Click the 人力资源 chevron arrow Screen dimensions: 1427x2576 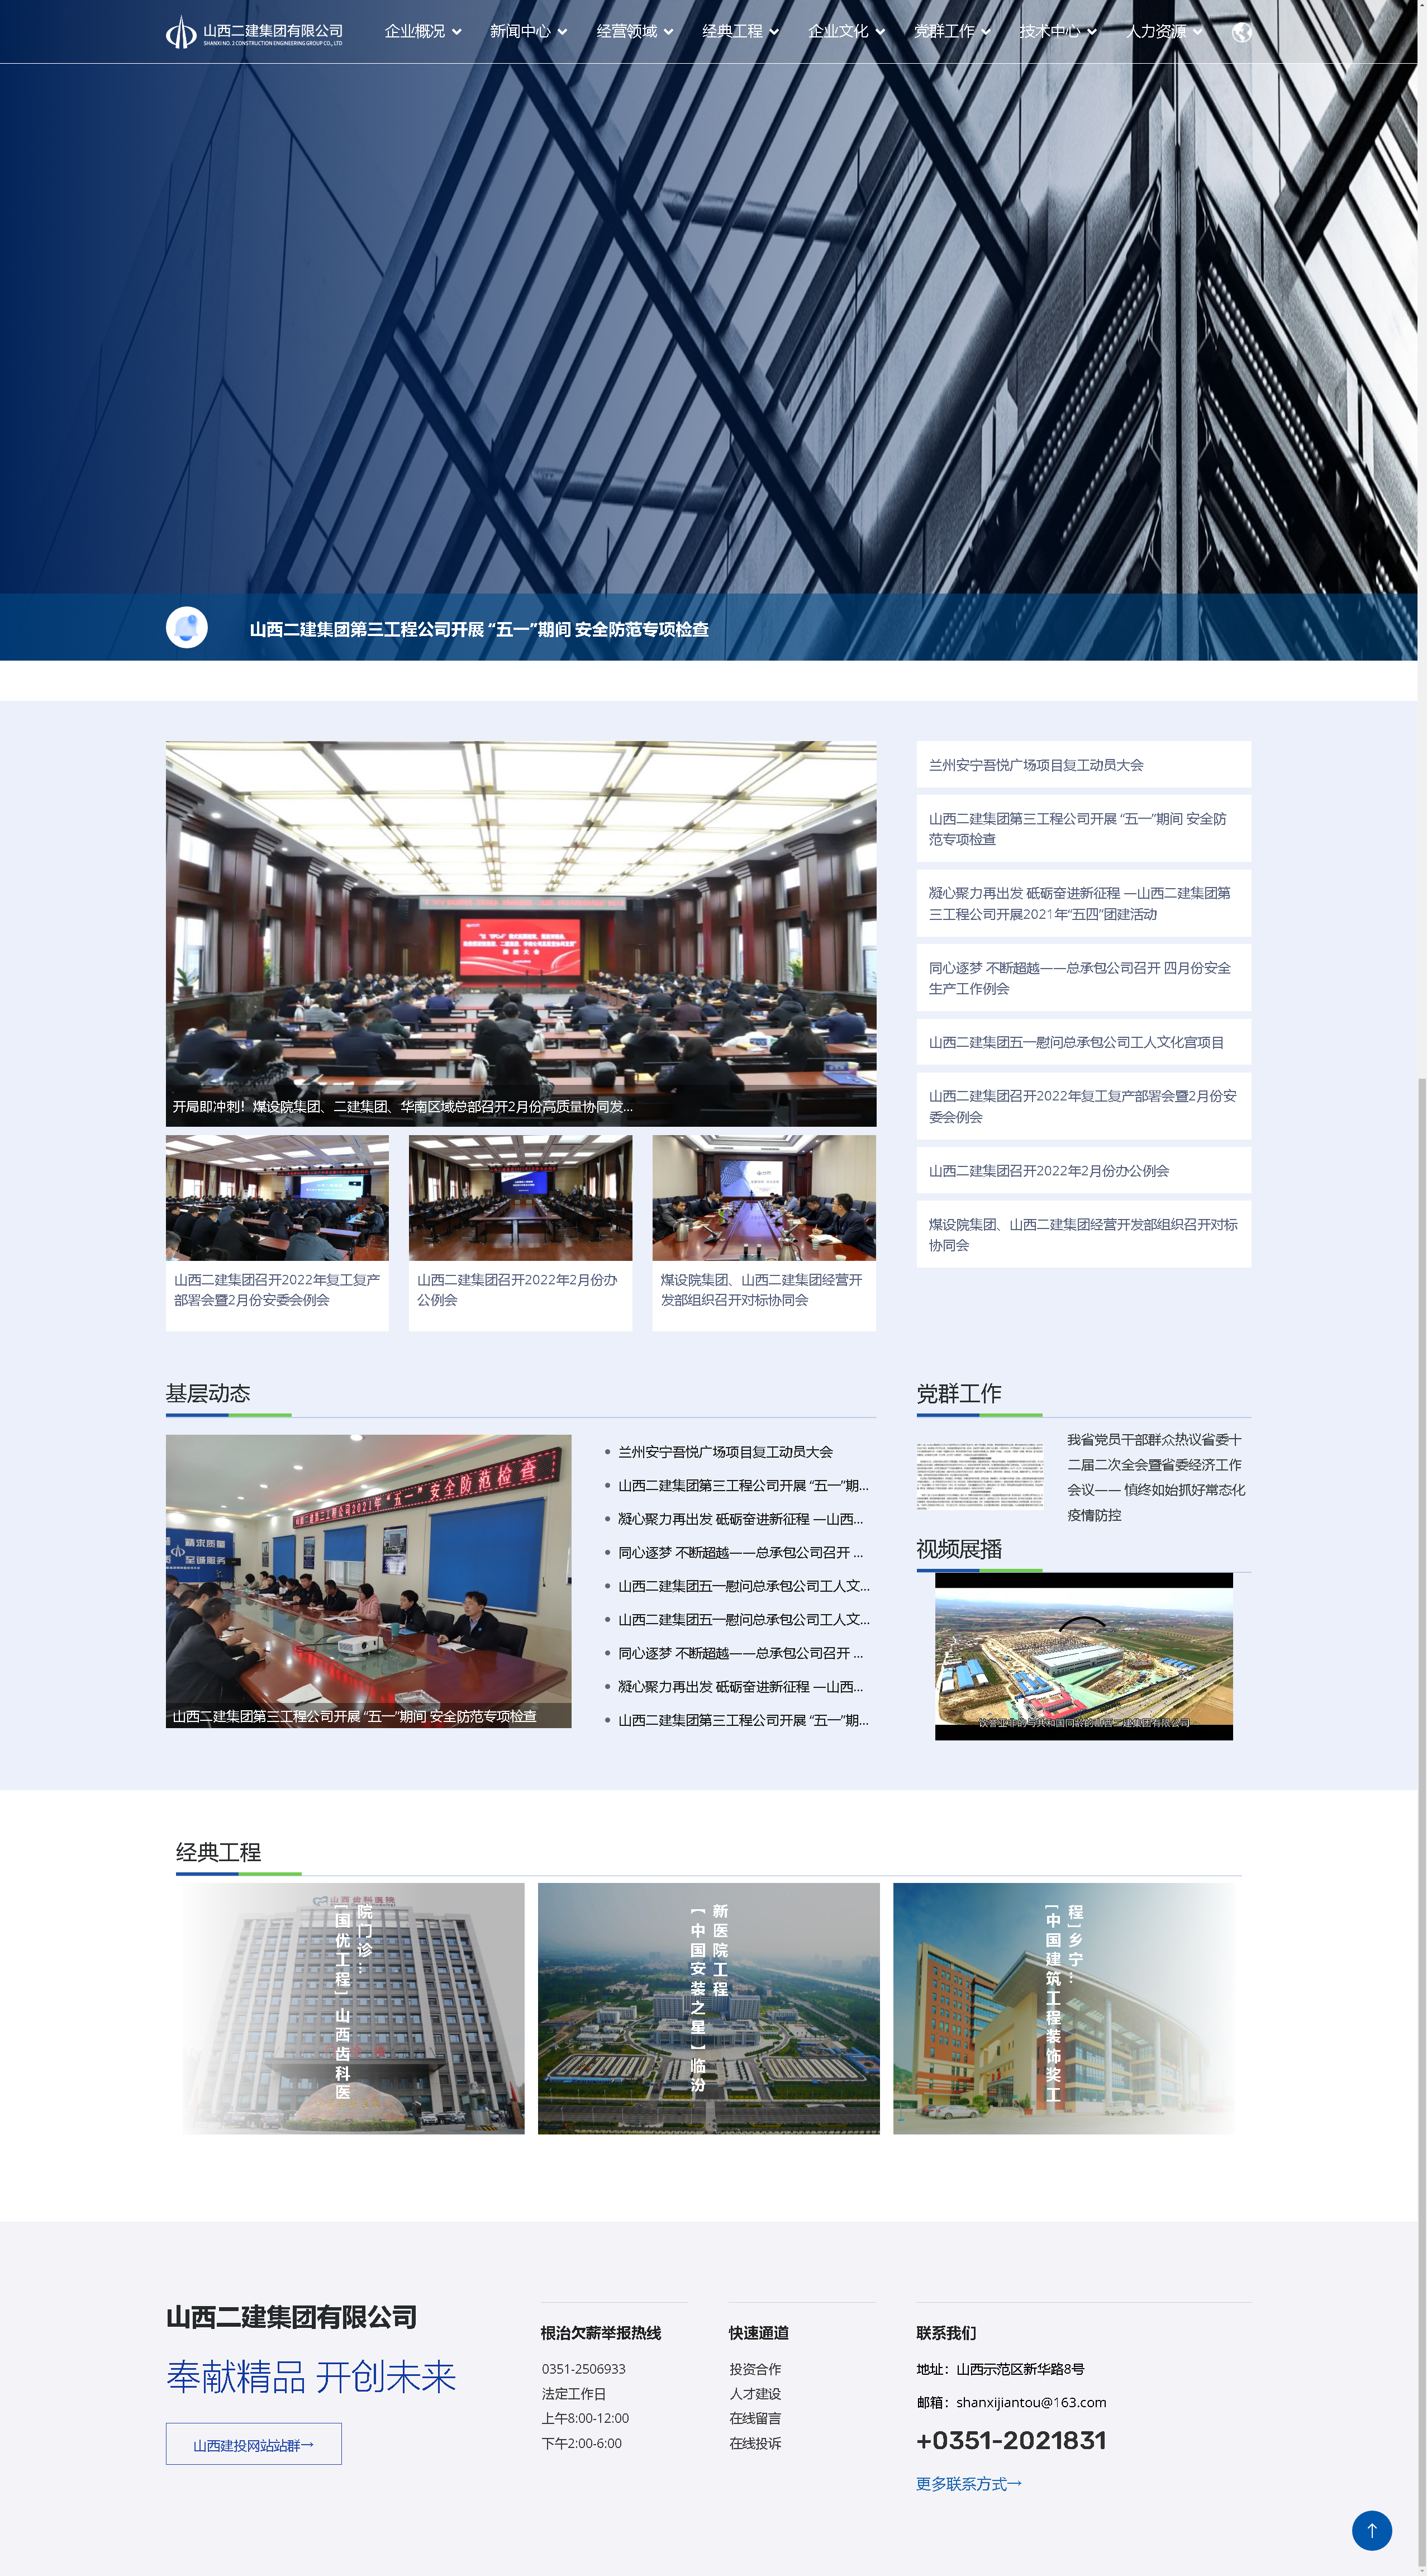tap(1197, 32)
